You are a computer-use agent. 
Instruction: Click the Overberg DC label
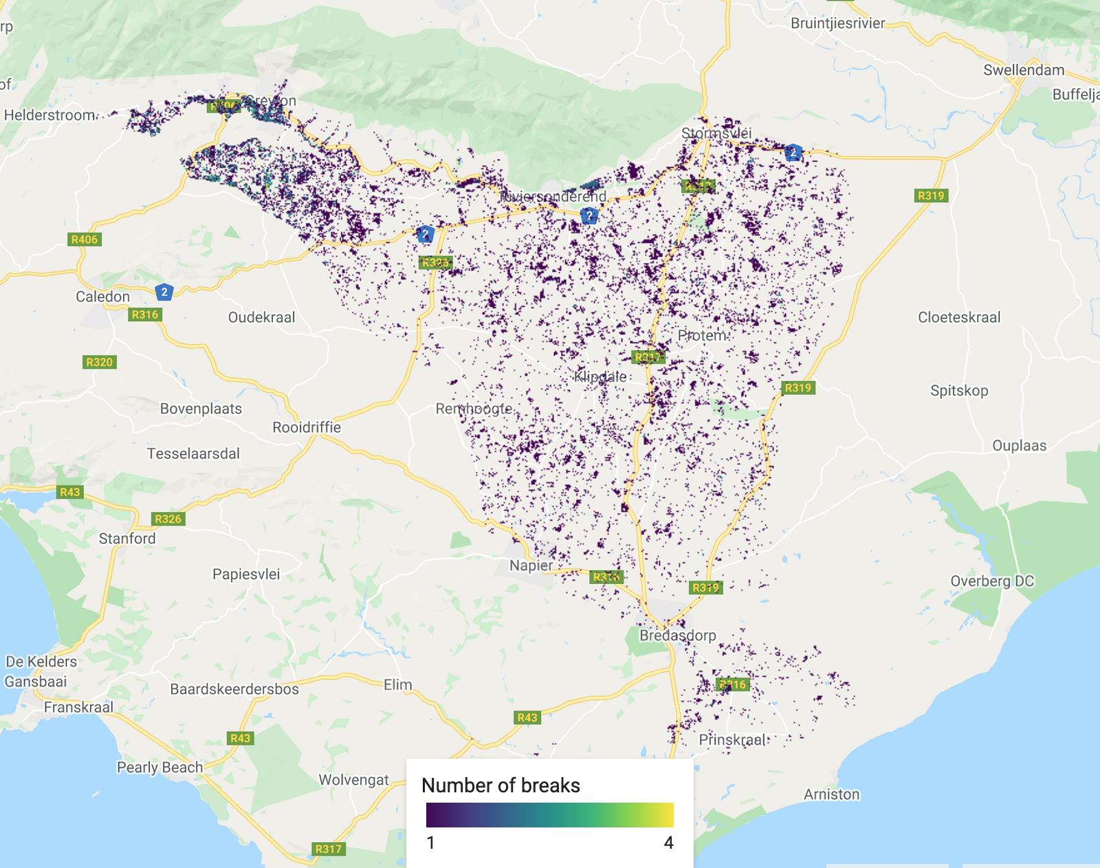(x=992, y=581)
